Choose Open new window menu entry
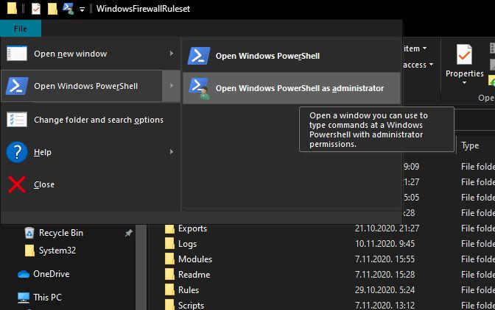 [91, 54]
